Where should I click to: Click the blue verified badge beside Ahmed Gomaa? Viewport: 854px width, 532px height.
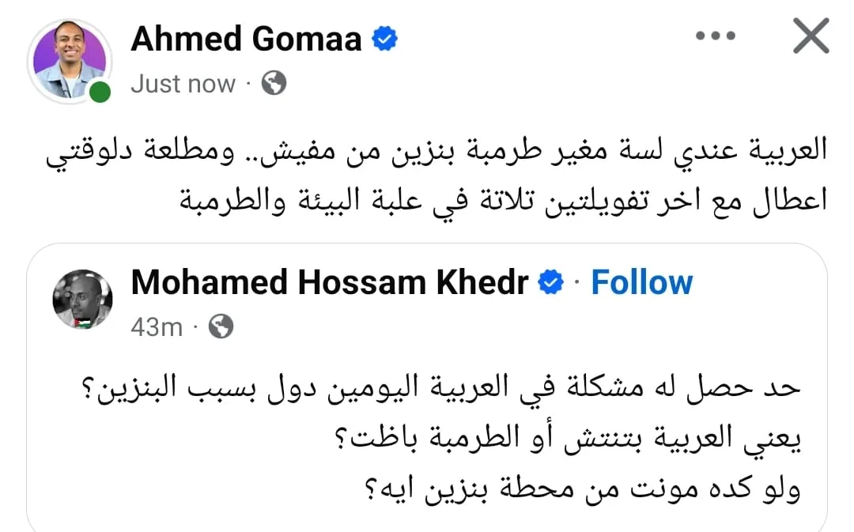coord(384,36)
